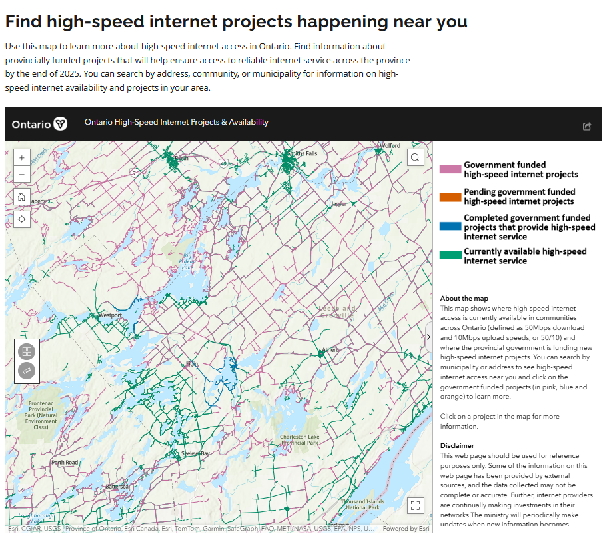Select the pink government funded color swatch
The image size is (605, 542).
click(448, 169)
